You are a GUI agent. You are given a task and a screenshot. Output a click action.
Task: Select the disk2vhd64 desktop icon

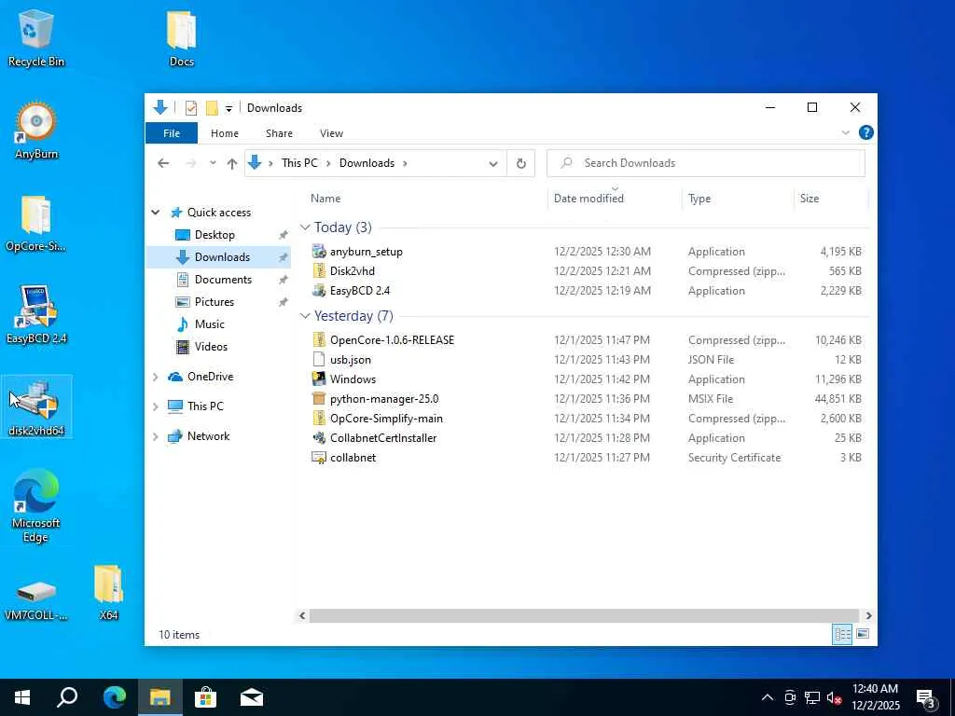coord(36,406)
